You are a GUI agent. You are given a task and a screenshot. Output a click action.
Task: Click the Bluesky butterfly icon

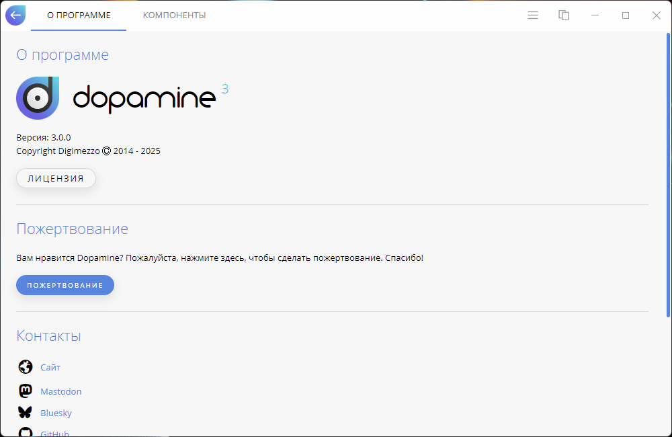click(26, 413)
